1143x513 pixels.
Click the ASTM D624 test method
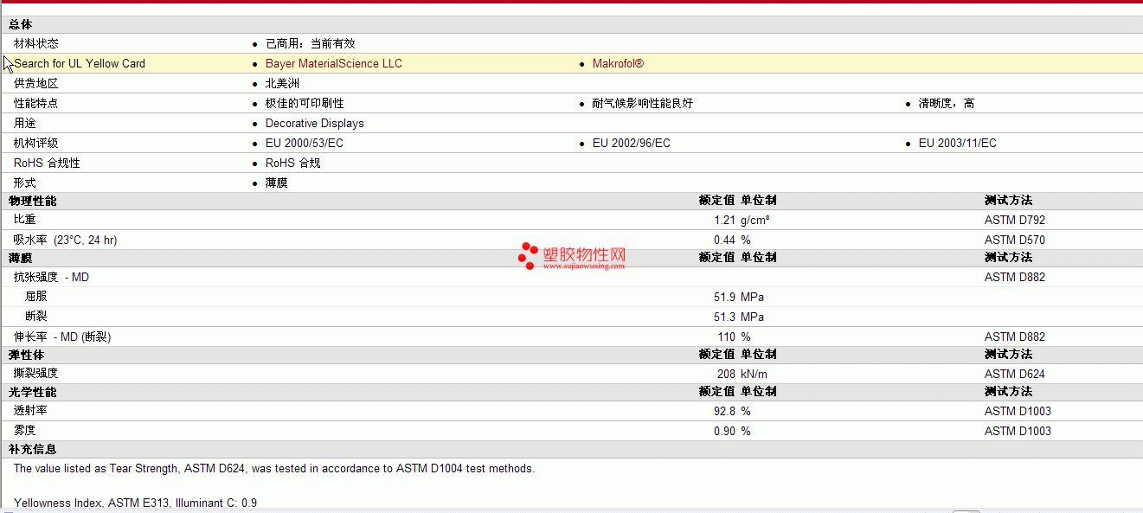pyautogui.click(x=1015, y=375)
